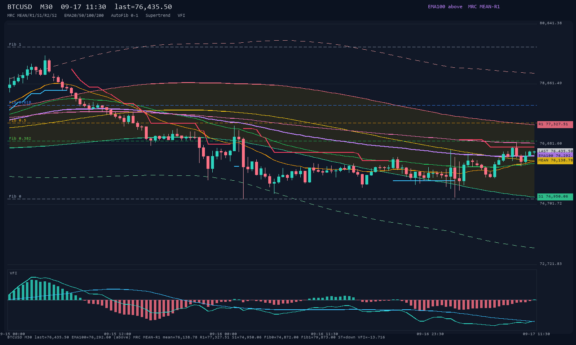Click the MRC MEAN-R1 zone label
576x345 pixels.
[x=484, y=7]
